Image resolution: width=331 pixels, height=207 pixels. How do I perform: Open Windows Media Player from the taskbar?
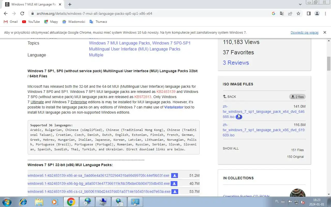55,202
